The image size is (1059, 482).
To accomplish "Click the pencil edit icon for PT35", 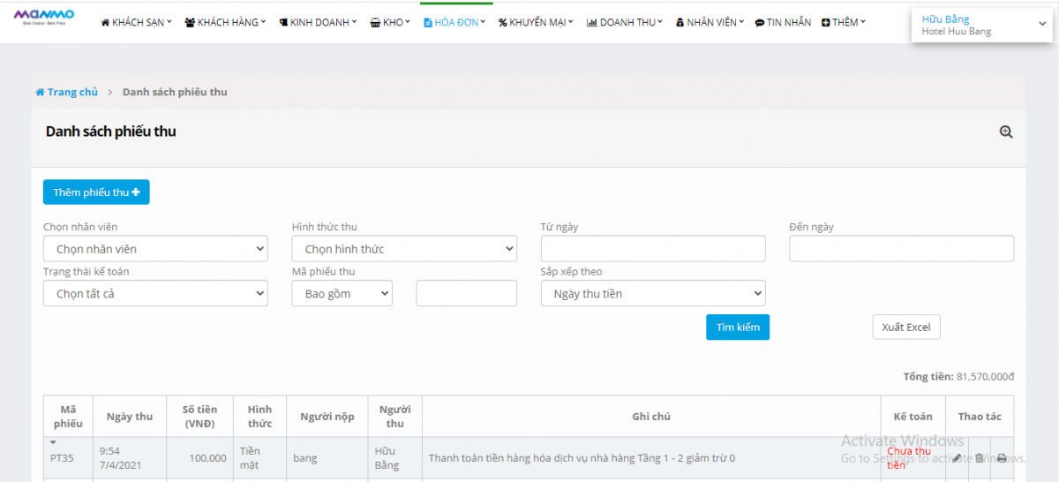I will coord(958,458).
